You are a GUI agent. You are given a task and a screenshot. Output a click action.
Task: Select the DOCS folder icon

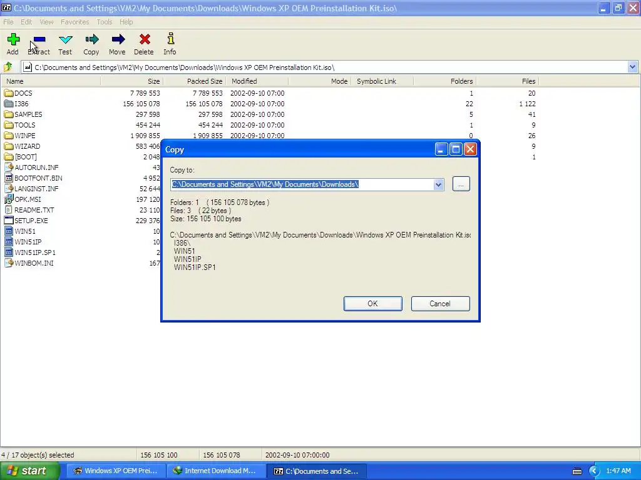[x=9, y=93]
